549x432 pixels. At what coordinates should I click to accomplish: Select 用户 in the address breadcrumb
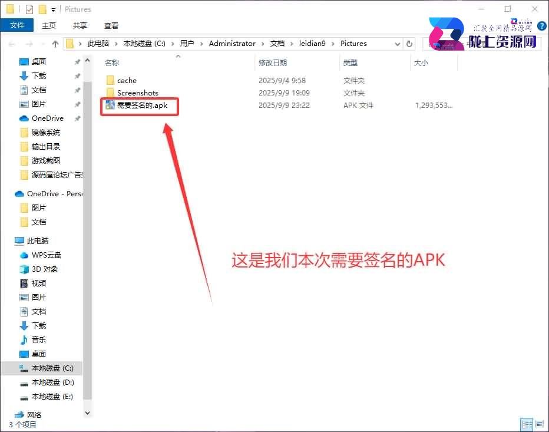[187, 44]
